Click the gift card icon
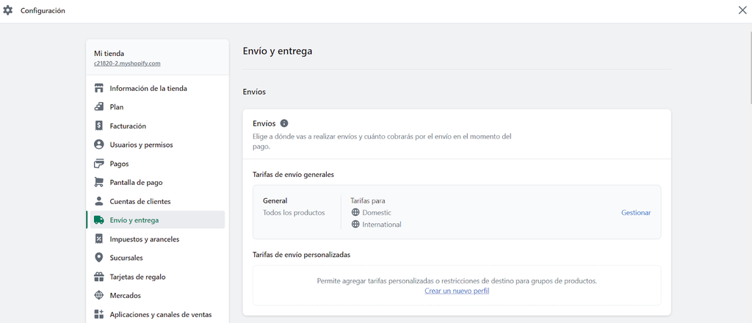 [99, 277]
